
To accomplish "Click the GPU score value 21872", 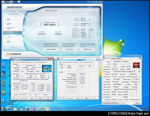I will pos(41,34).
